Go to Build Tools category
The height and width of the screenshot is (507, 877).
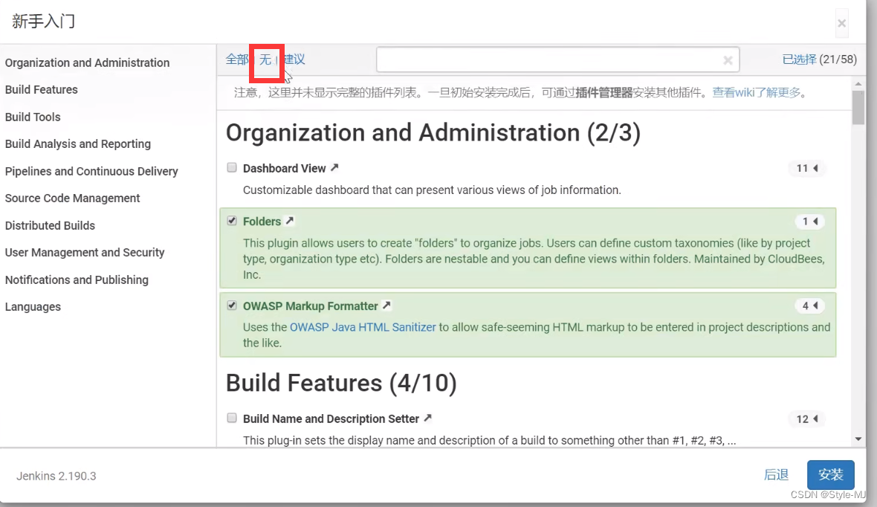tap(33, 117)
